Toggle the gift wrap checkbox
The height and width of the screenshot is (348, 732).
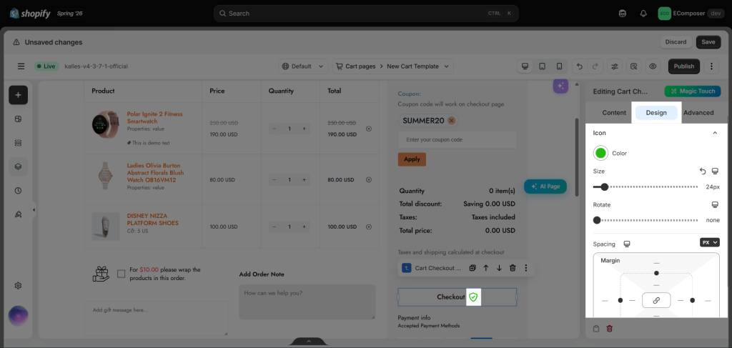point(122,274)
